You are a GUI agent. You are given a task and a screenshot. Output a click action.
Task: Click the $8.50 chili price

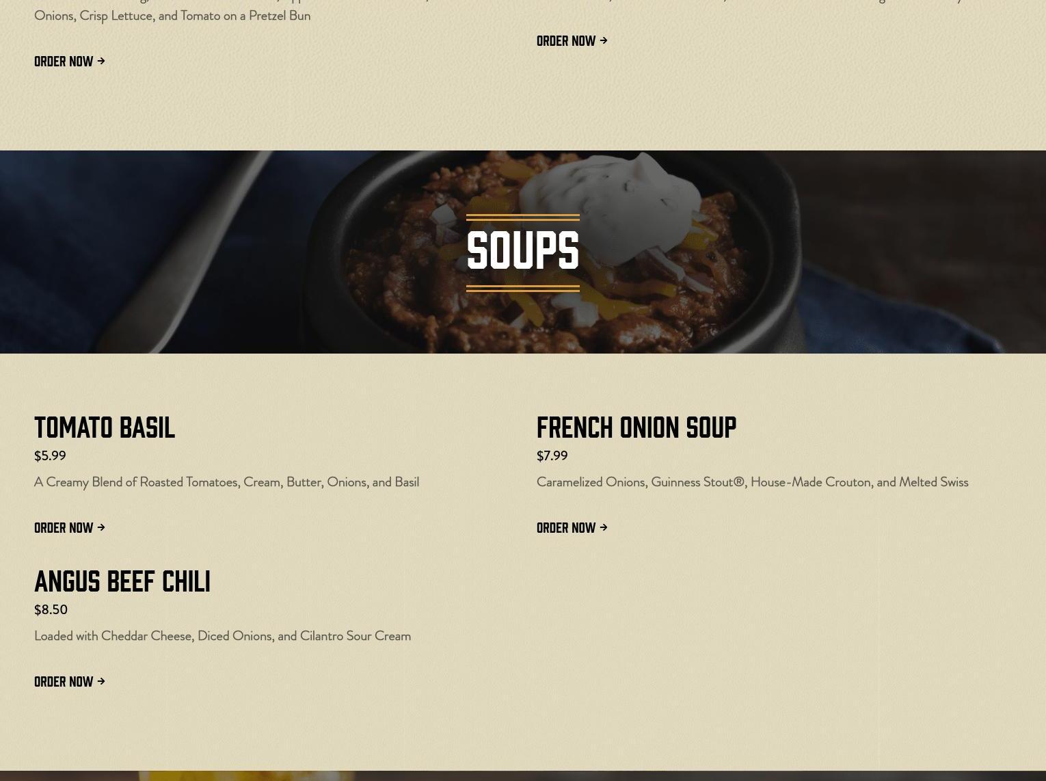coord(51,609)
